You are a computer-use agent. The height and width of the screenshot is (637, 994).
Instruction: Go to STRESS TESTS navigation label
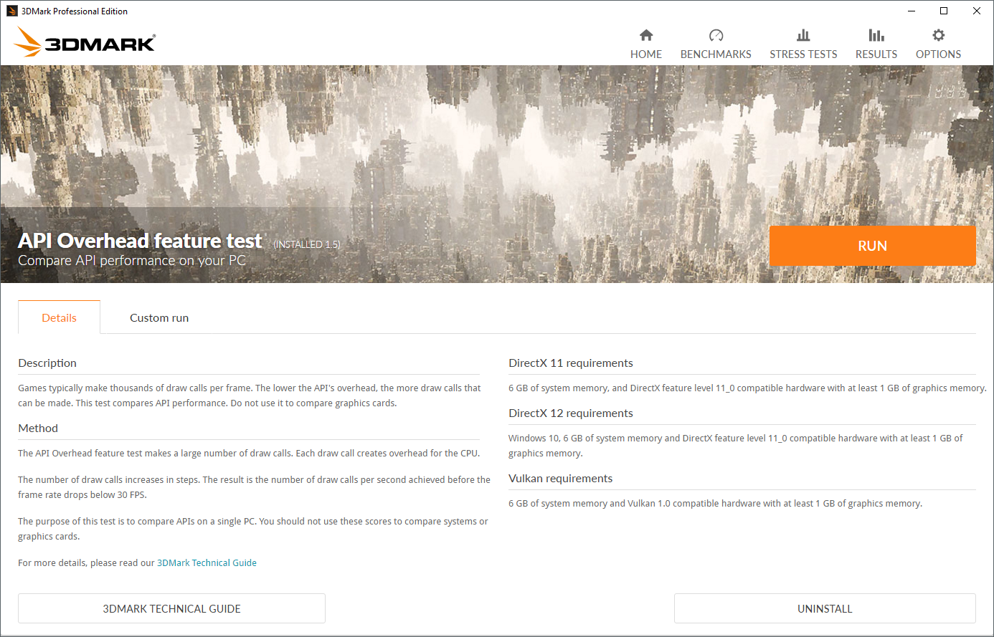pos(803,54)
